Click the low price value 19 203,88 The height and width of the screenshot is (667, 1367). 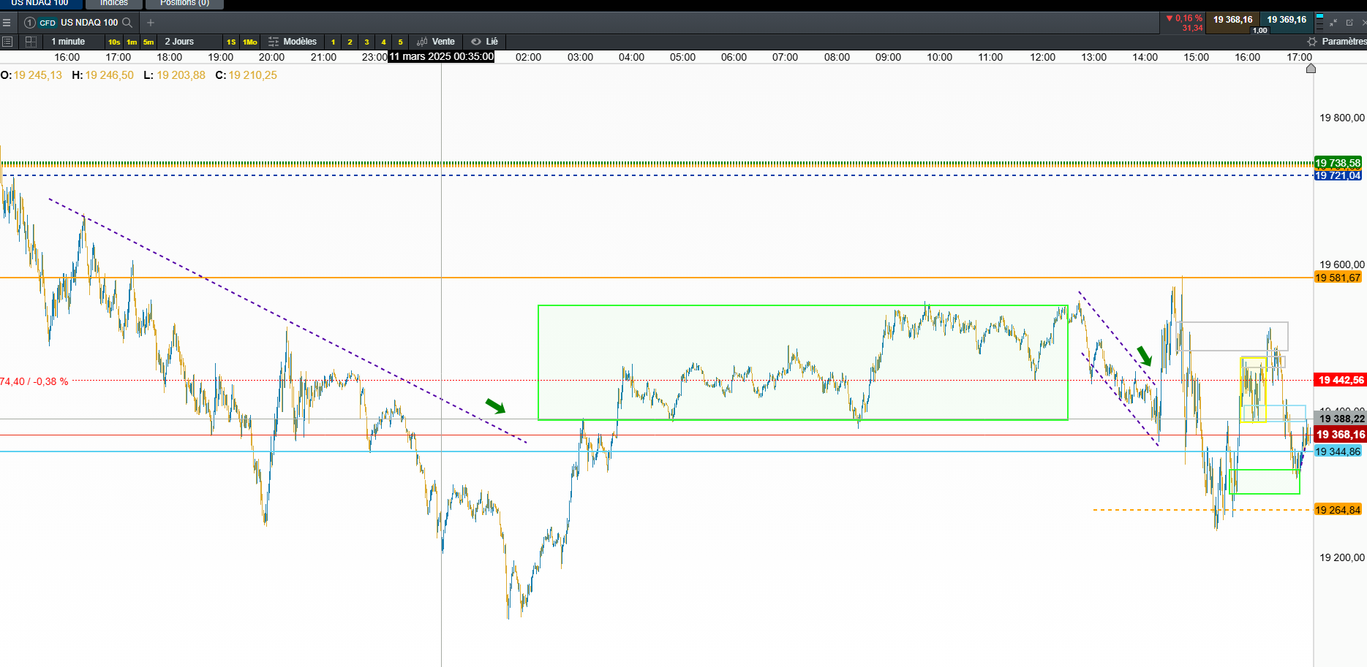click(181, 75)
